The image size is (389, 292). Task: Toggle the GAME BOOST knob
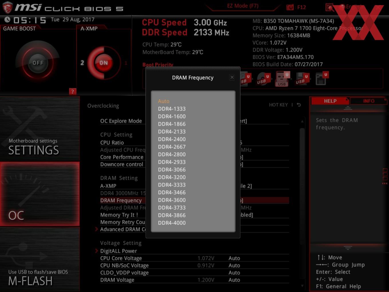pos(38,63)
